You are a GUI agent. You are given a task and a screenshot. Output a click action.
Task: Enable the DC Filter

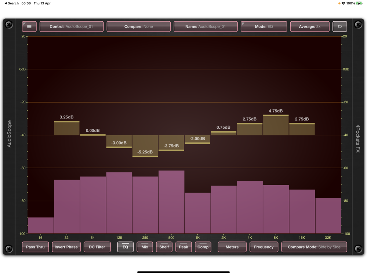tap(97, 247)
